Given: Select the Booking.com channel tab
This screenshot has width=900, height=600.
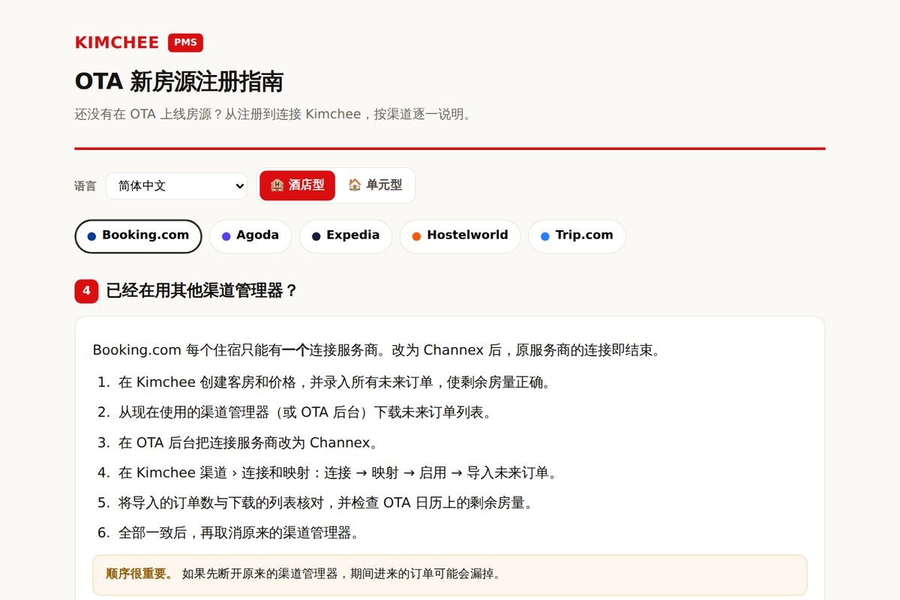Looking at the screenshot, I should tap(138, 236).
